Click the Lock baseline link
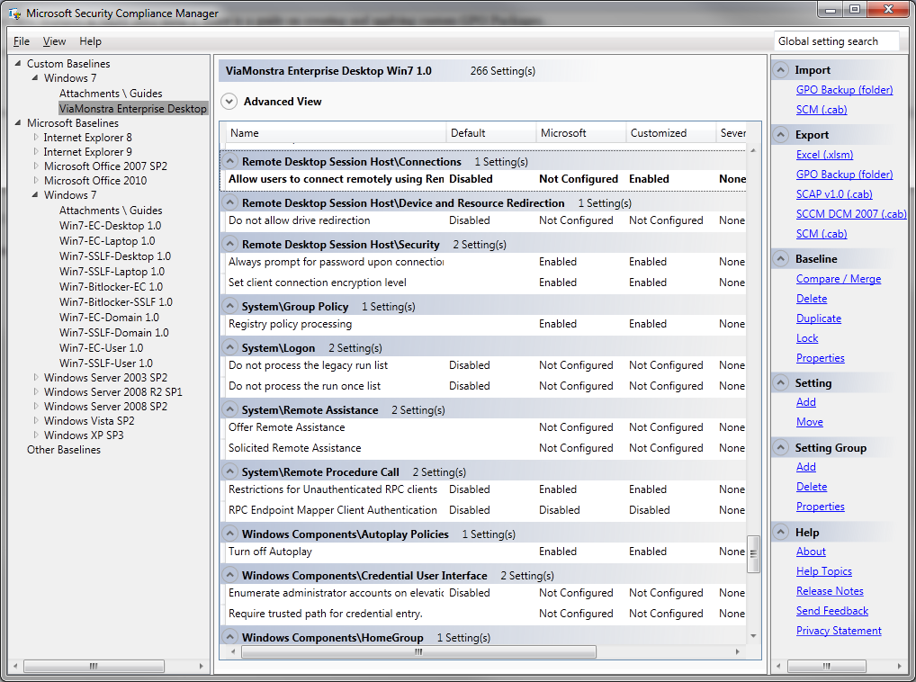 (807, 338)
